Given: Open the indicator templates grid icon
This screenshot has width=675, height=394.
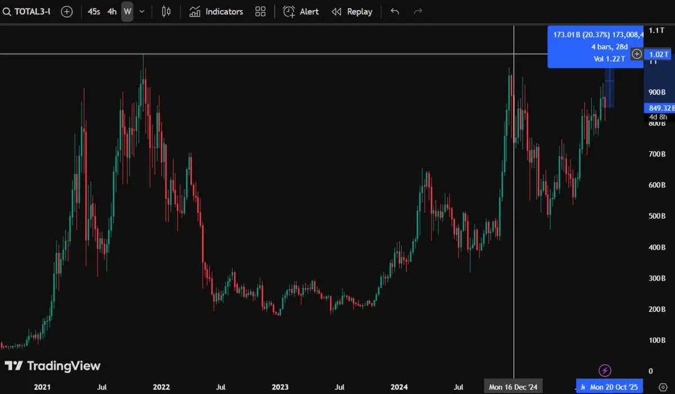Looking at the screenshot, I should 260,11.
